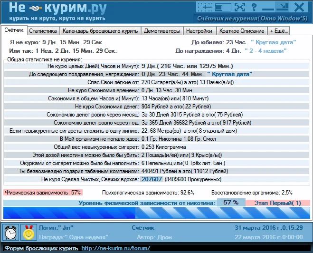Click Награда:" Одна неделя" text
This screenshot has height=253, width=313.
[74, 237]
